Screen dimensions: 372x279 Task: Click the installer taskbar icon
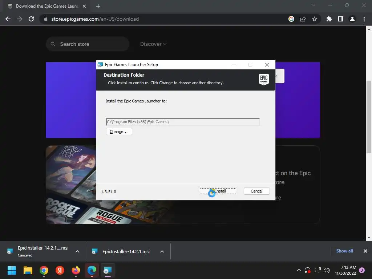click(108, 270)
